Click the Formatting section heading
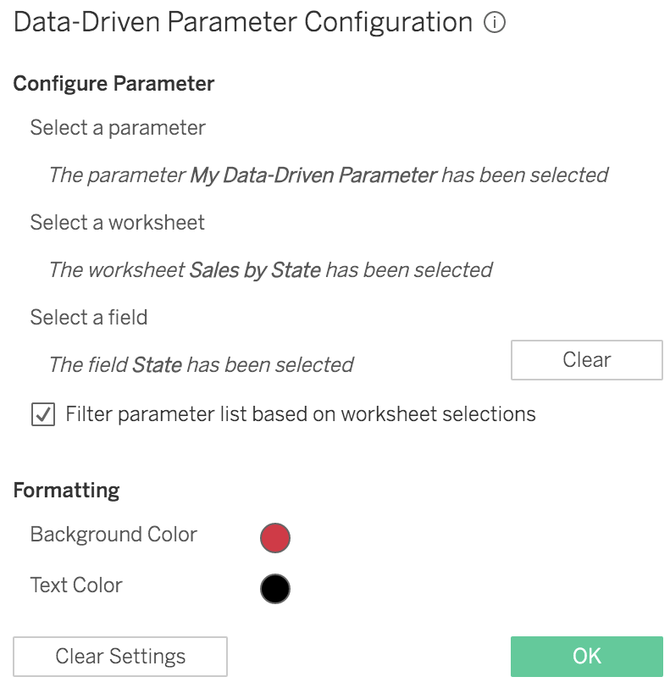This screenshot has width=670, height=688. (66, 491)
